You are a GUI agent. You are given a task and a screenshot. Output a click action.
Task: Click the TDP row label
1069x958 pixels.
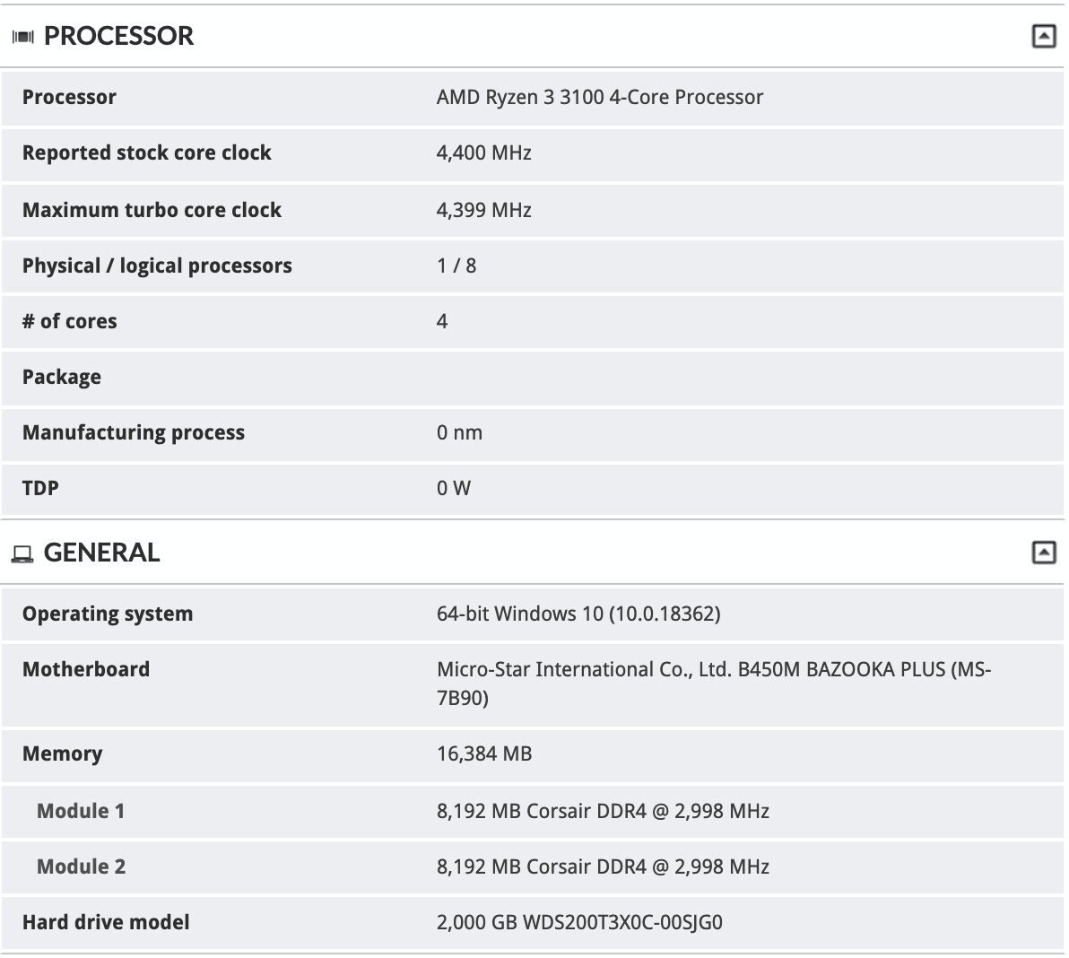tap(40, 489)
